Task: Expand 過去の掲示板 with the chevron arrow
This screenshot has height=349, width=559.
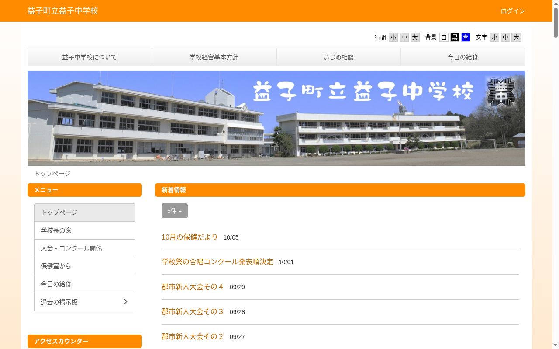Action: 125,301
